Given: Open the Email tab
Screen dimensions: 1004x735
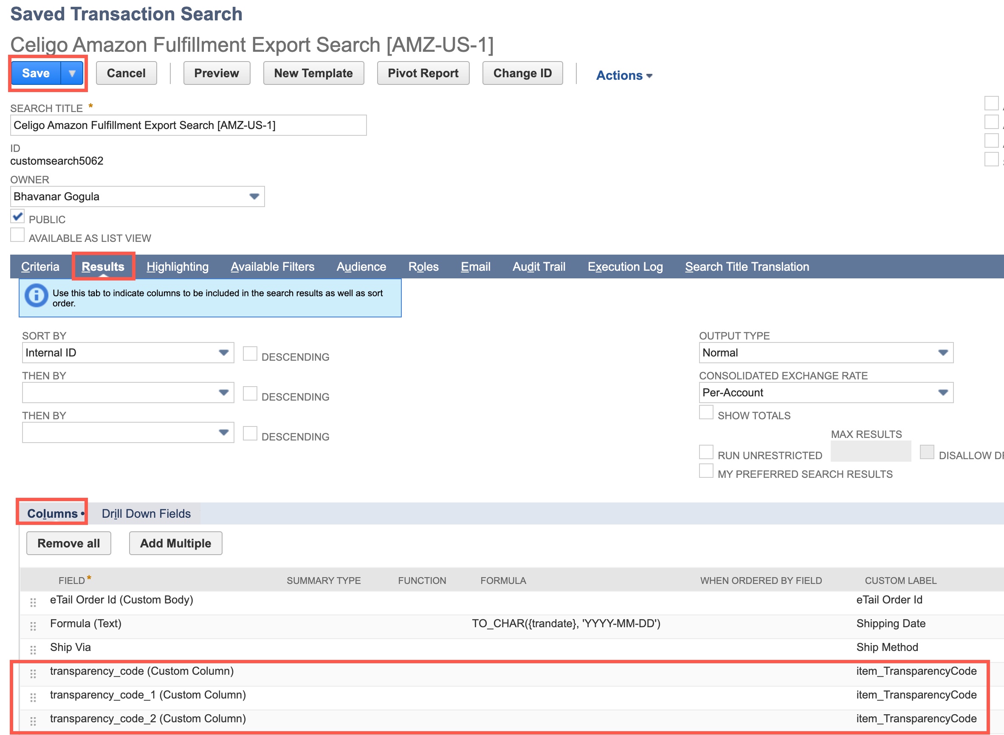Looking at the screenshot, I should click(x=476, y=267).
